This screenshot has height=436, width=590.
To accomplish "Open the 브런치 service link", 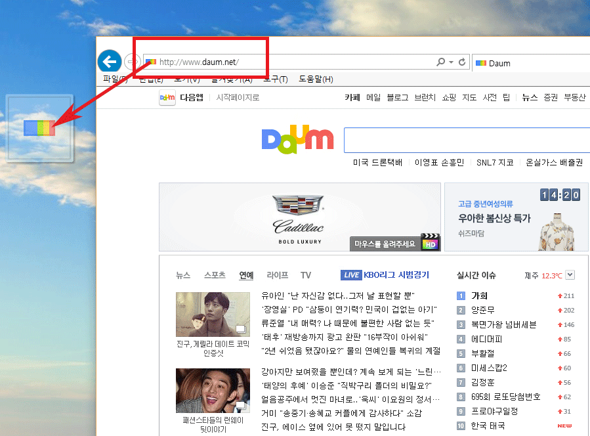I will pyautogui.click(x=425, y=98).
